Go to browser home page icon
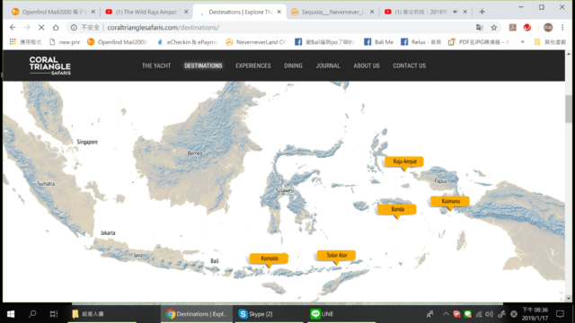Image resolution: width=575 pixels, height=323 pixels. [x=56, y=28]
